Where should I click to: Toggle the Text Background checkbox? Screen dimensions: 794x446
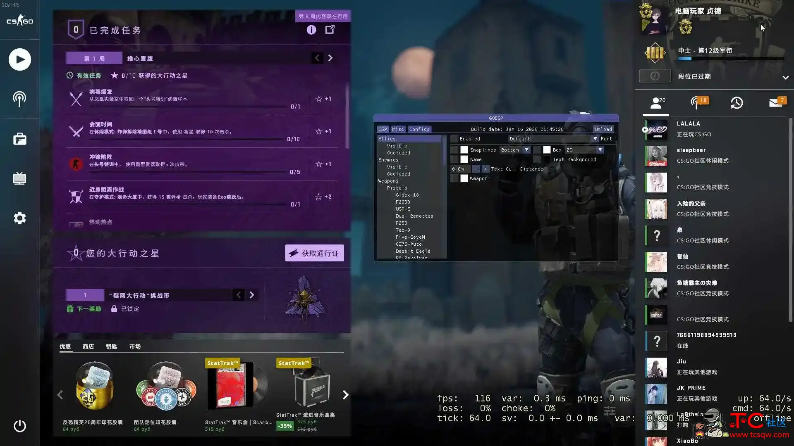click(537, 159)
